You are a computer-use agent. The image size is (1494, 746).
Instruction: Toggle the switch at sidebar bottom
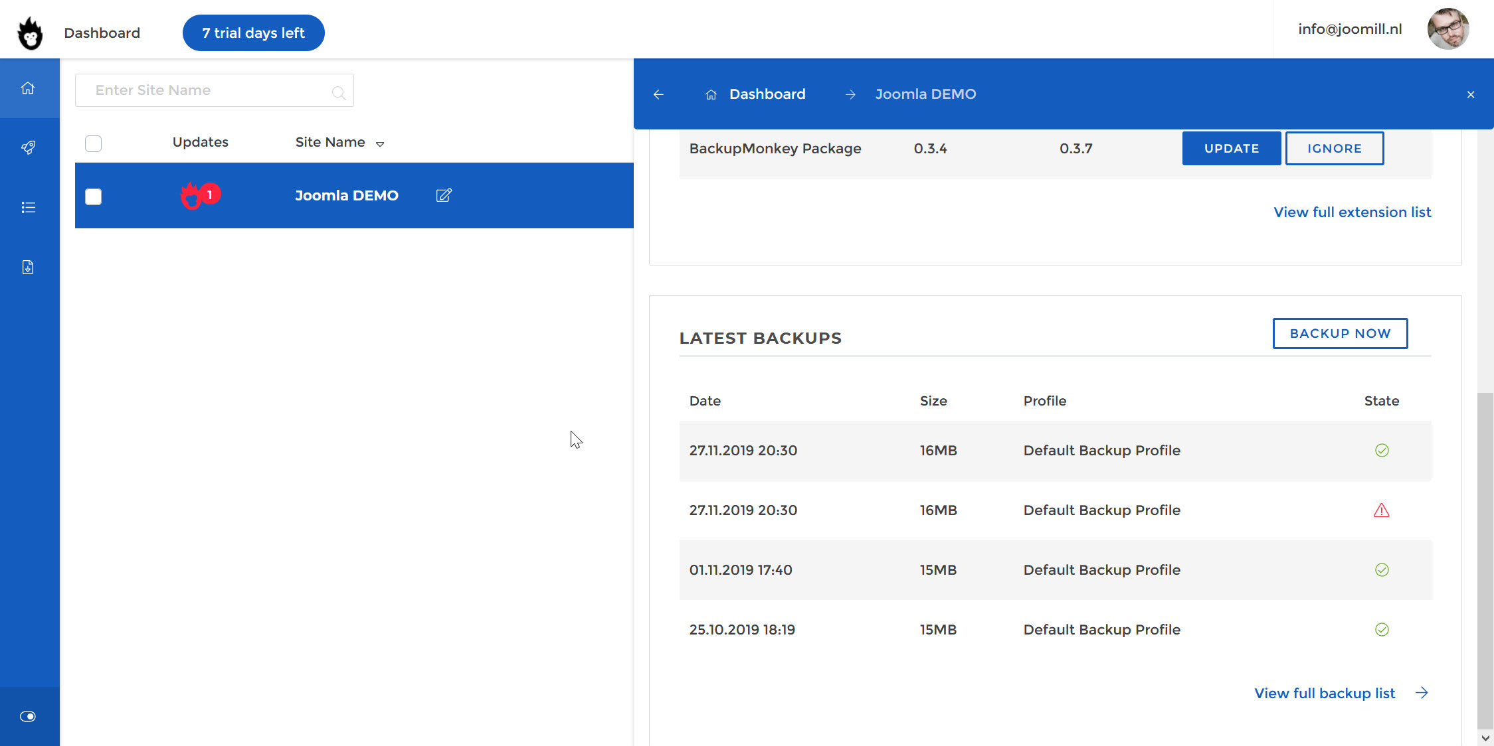pyautogui.click(x=28, y=716)
